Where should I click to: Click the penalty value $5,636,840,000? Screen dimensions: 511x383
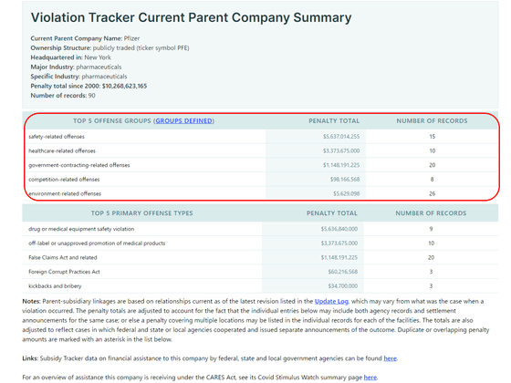click(339, 229)
